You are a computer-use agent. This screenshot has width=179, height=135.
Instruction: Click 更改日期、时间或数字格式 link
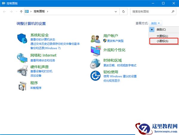(x=120, y=65)
